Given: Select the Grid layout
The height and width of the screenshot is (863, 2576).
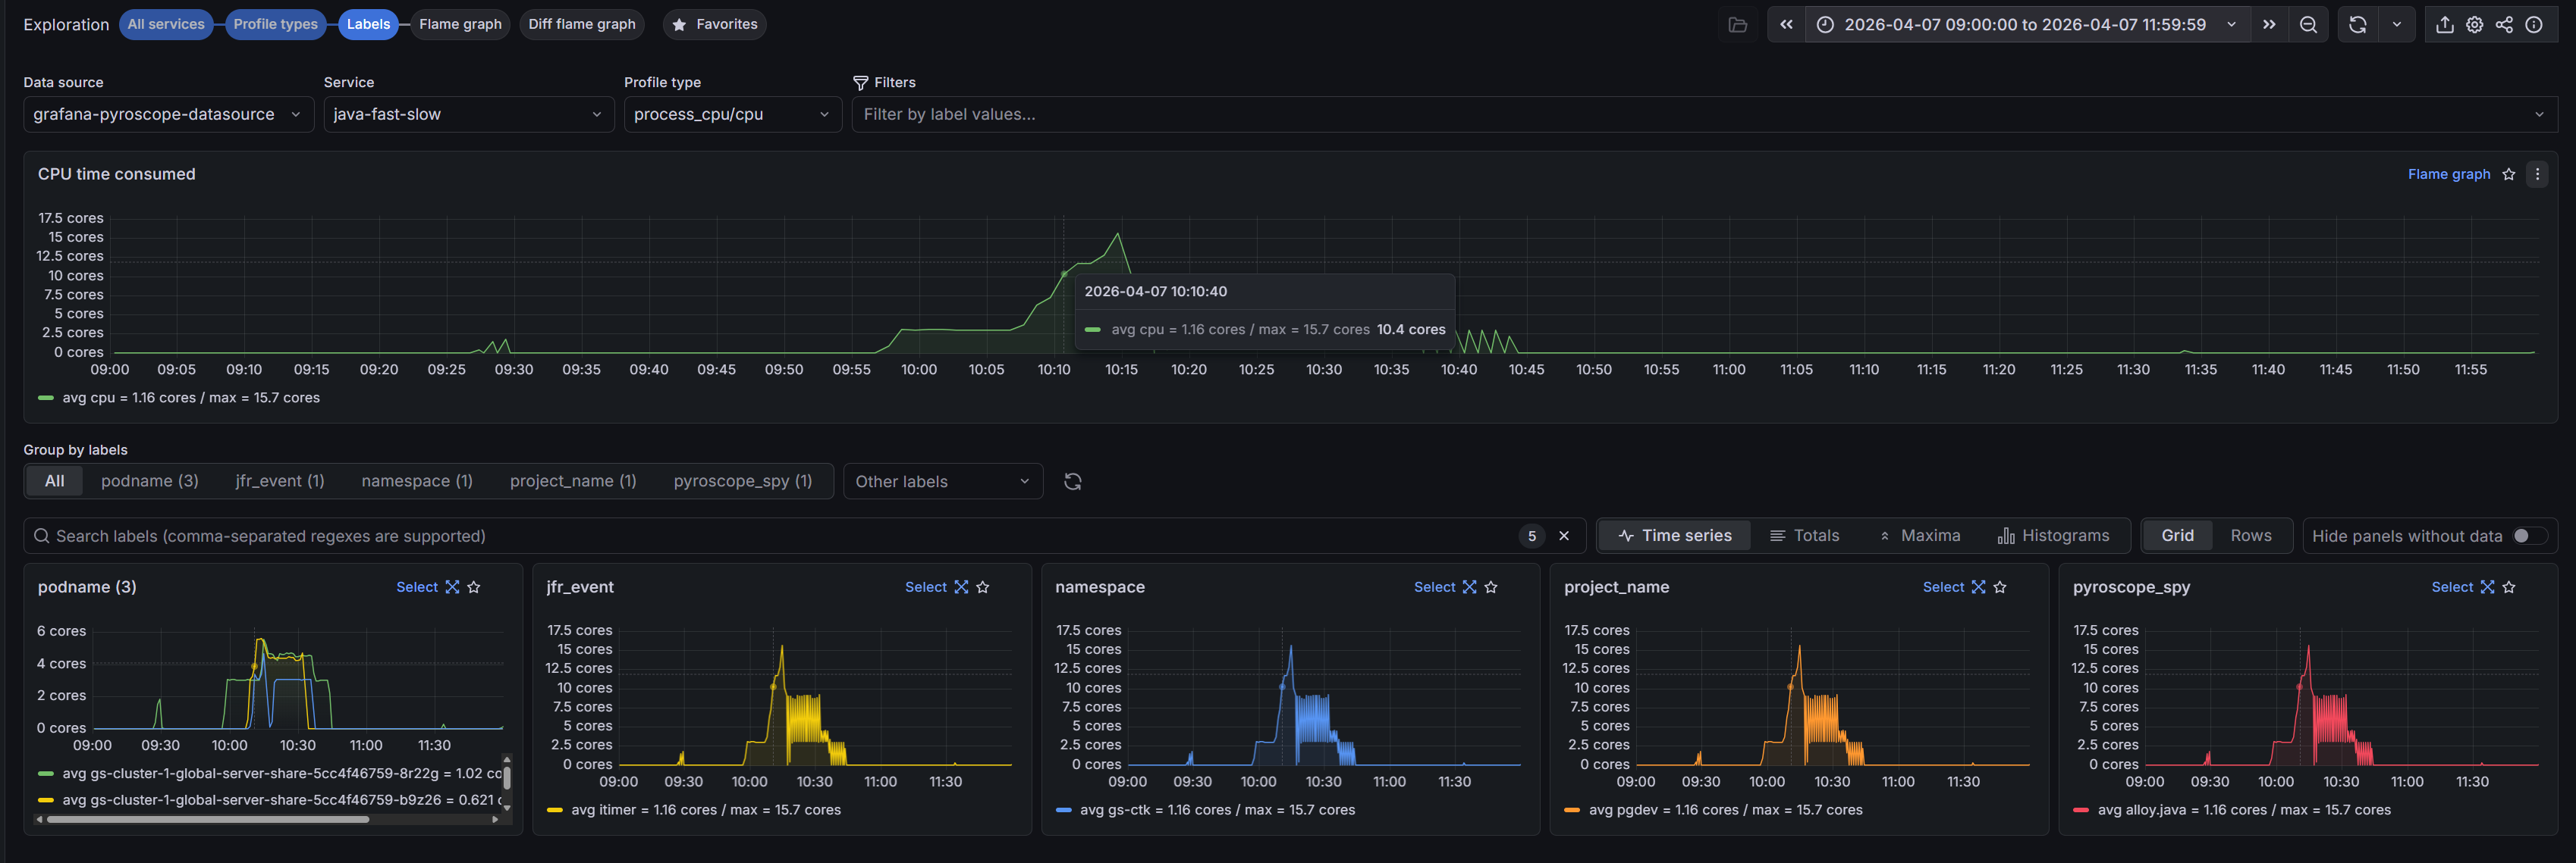Looking at the screenshot, I should click(2177, 536).
